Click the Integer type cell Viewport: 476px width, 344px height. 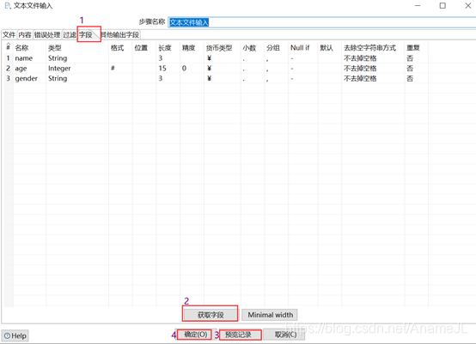(x=59, y=69)
